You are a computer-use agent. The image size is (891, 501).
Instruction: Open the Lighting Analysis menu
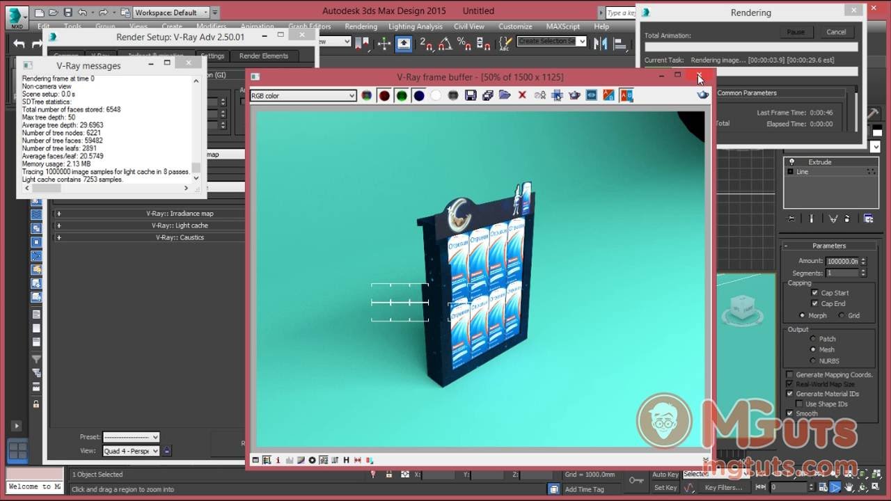[x=415, y=26]
